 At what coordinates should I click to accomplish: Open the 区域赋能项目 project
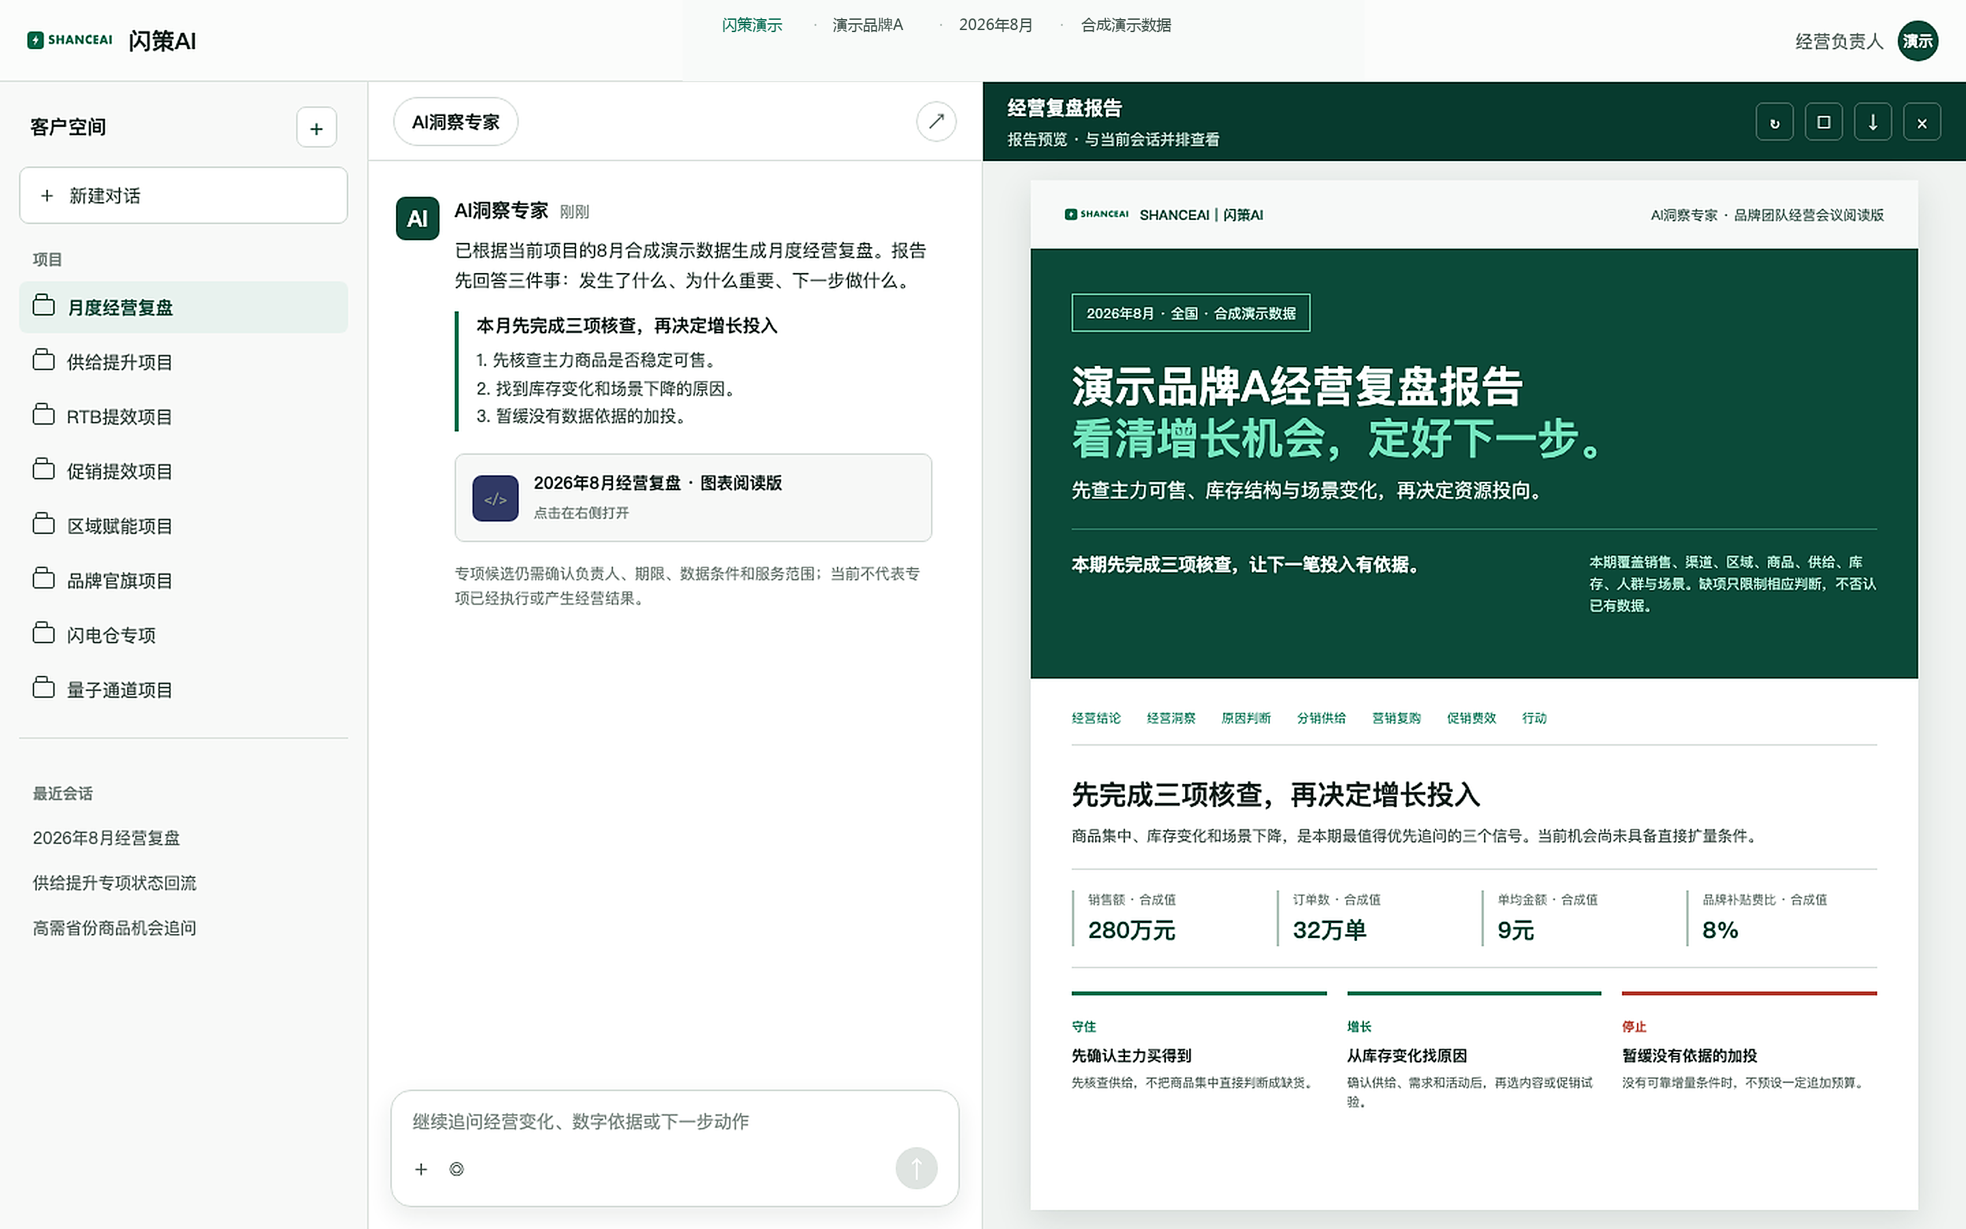tap(184, 526)
